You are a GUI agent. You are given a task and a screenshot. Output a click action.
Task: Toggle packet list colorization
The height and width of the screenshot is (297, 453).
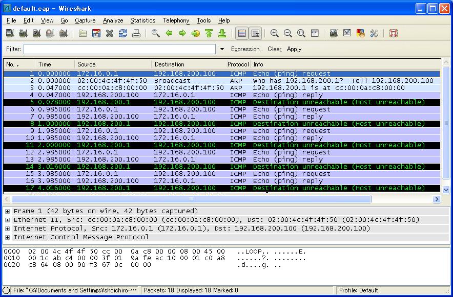tap(242, 33)
